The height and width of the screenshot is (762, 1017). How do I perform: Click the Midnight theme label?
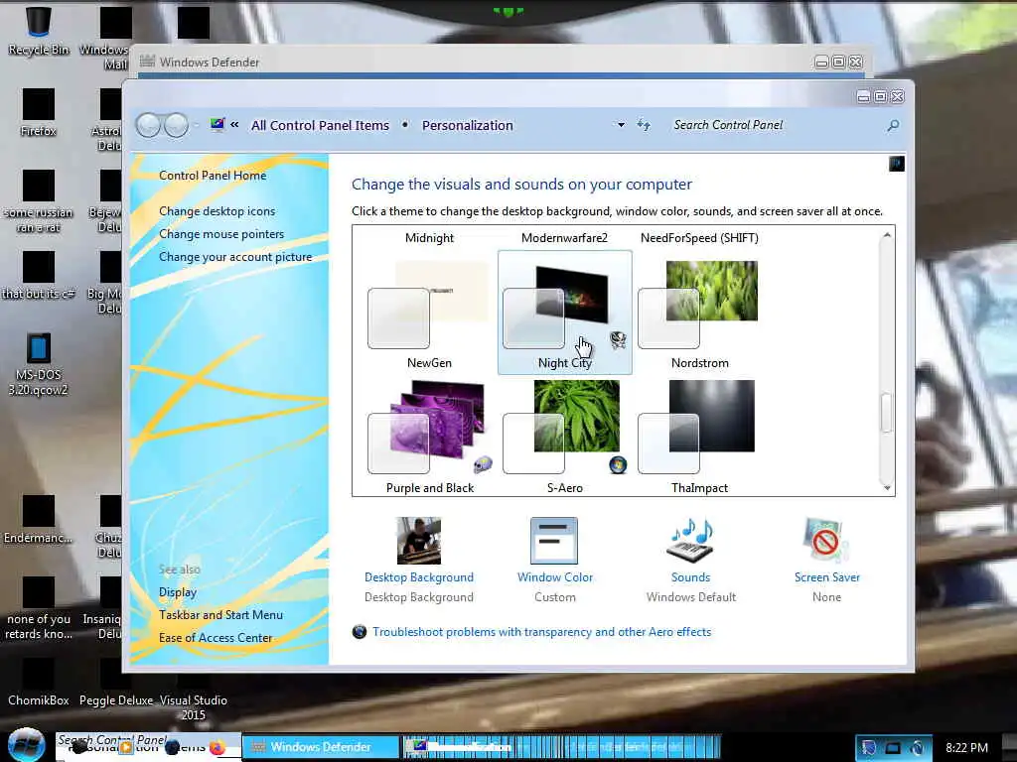coord(429,238)
